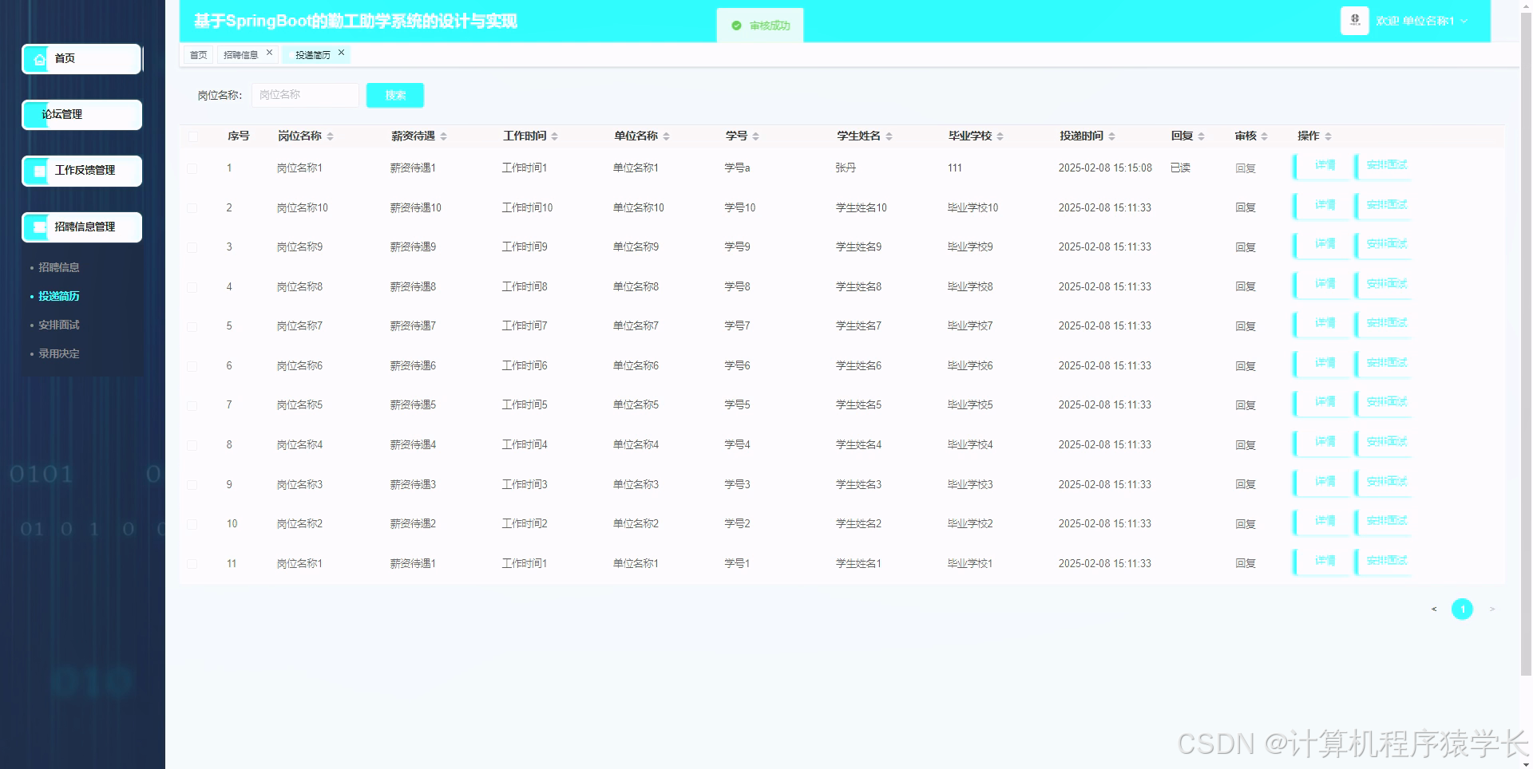Open 详情 for the 学生姓名1 row
Image resolution: width=1533 pixels, height=769 pixels.
pyautogui.click(x=1321, y=562)
